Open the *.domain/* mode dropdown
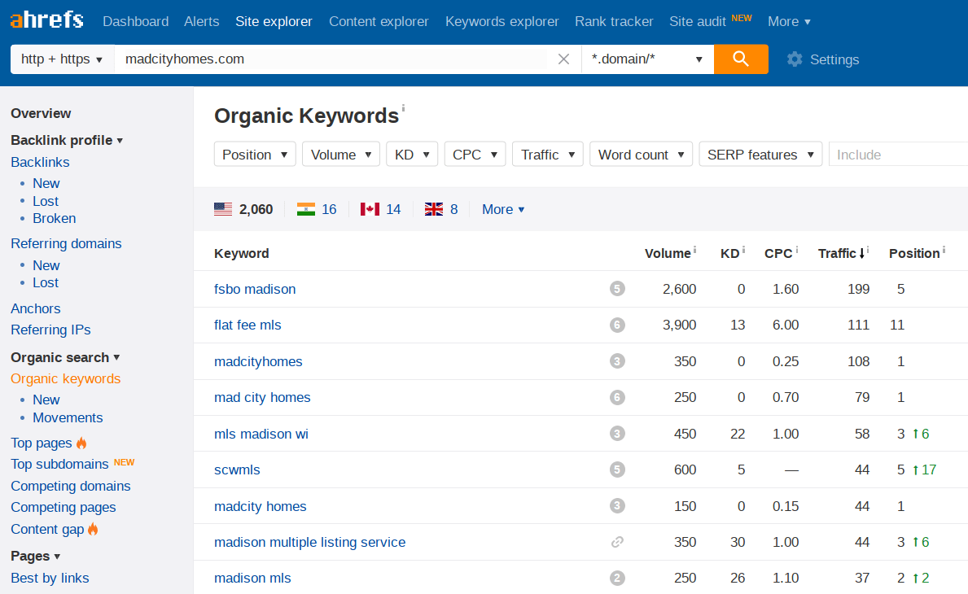The height and width of the screenshot is (594, 968). pos(647,59)
